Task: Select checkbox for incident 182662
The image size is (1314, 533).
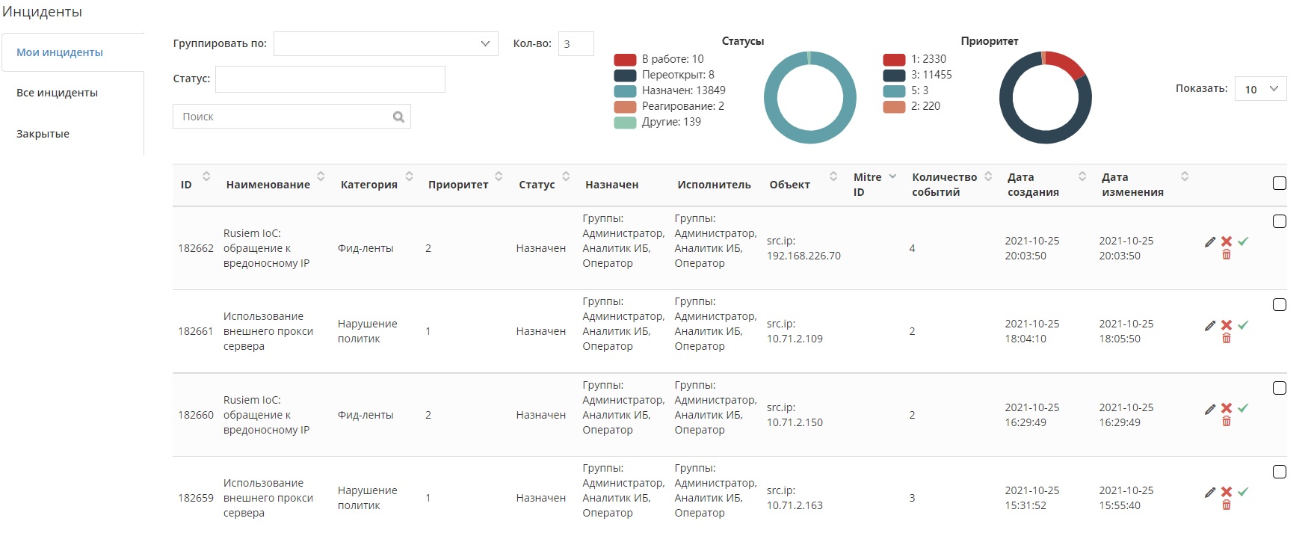Action: (x=1279, y=221)
